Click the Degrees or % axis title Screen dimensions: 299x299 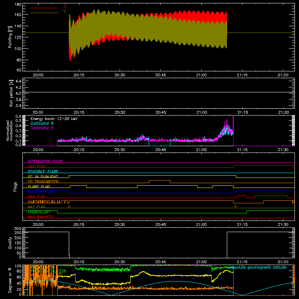pyautogui.click(x=10, y=280)
